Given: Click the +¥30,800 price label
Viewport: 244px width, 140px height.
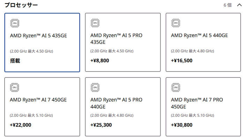Looking at the screenshot, I should (182, 125).
